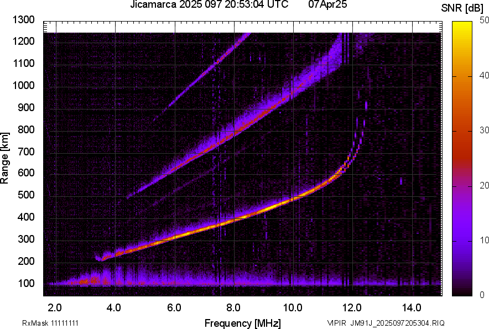Click the 12.0 frequency tick label
The width and height of the screenshot is (489, 329).
click(352, 307)
